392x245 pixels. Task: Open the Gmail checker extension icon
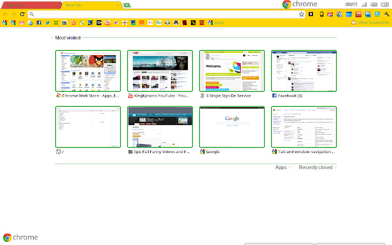(330, 14)
